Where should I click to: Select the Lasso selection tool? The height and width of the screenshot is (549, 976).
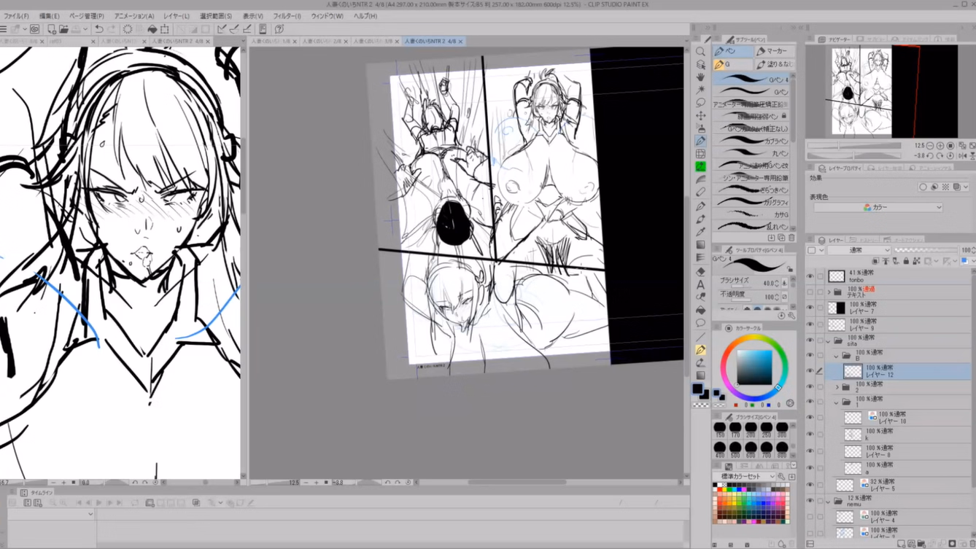[700, 102]
